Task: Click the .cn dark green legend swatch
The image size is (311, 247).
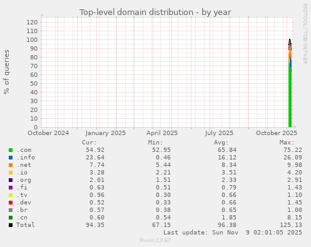Action: point(11,218)
